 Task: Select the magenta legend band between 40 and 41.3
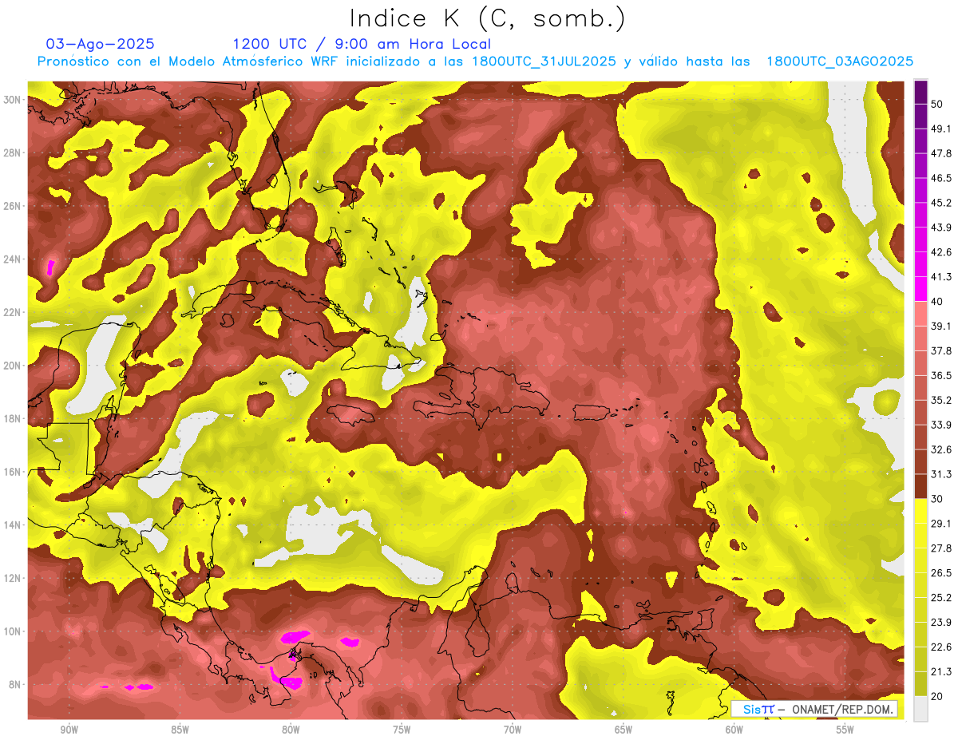tap(920, 289)
